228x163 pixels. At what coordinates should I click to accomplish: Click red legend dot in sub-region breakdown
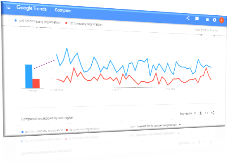67,130
